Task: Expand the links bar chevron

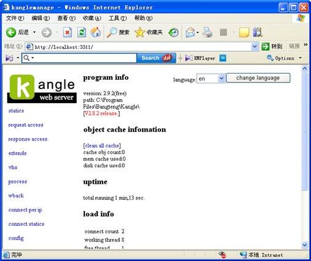Action: (305, 44)
